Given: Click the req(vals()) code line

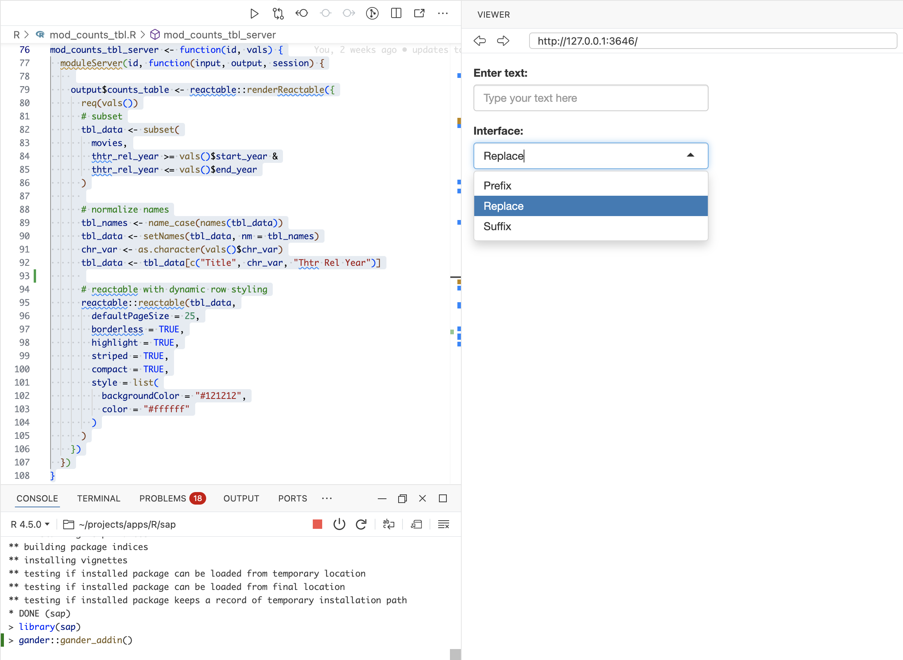Looking at the screenshot, I should (x=110, y=103).
